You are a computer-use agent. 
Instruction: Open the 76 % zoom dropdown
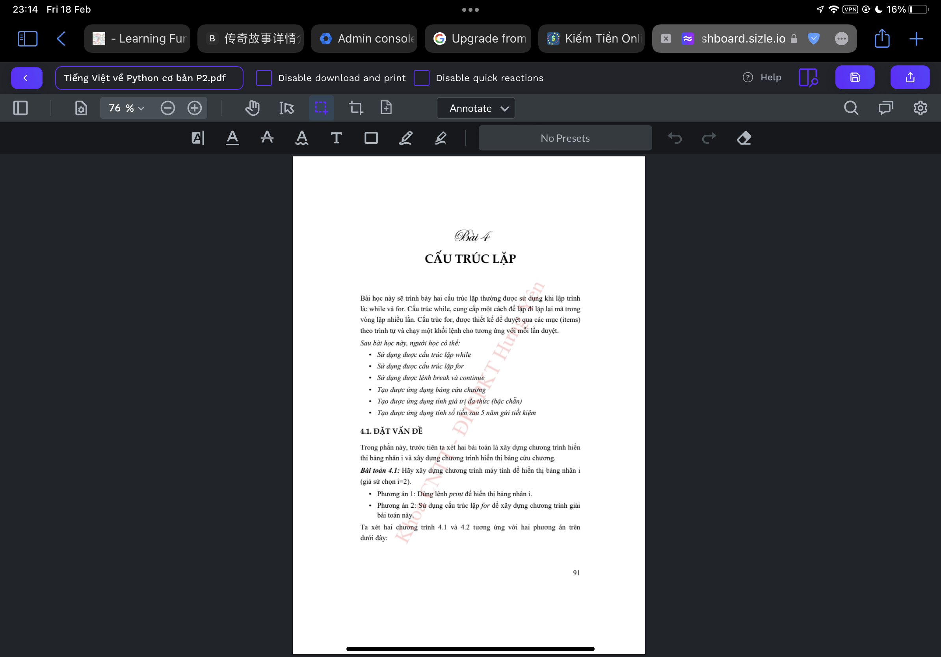click(126, 108)
